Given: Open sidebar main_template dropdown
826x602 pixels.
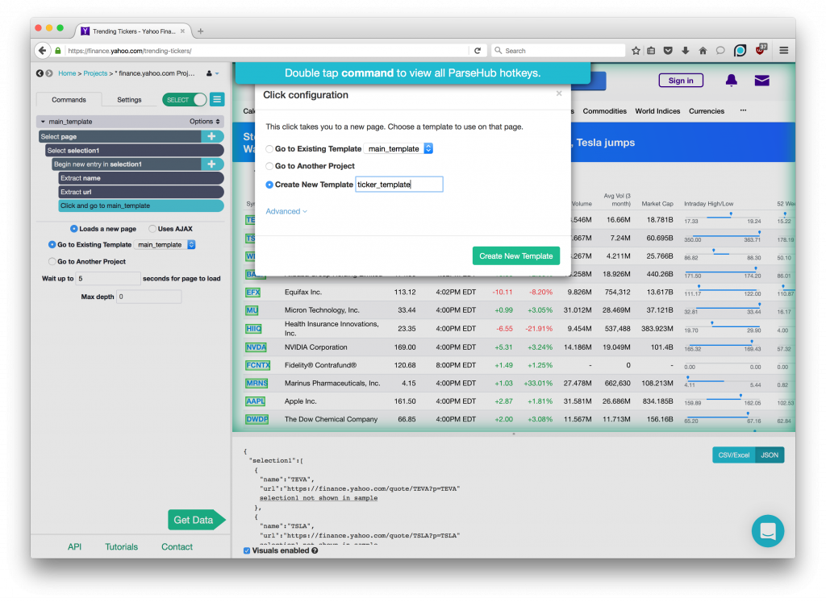Looking at the screenshot, I should click(x=165, y=245).
